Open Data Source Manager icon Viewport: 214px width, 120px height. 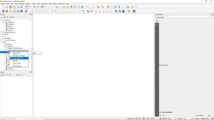(x=3, y=11)
